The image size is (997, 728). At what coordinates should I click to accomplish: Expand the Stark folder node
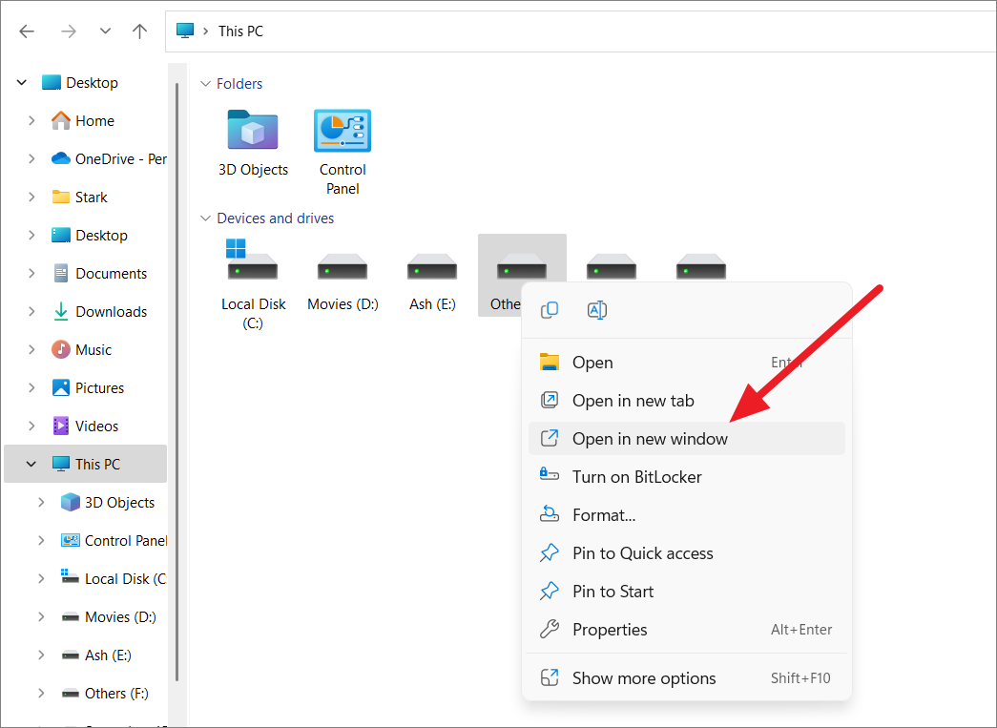point(31,198)
